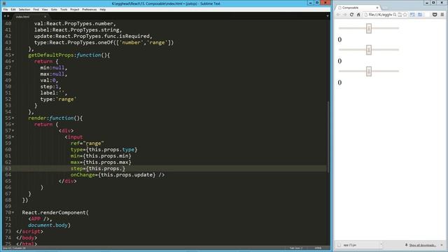The height and width of the screenshot is (252, 448).
Task: Click Sublime tab scroll right arrow
Action: 8,17
